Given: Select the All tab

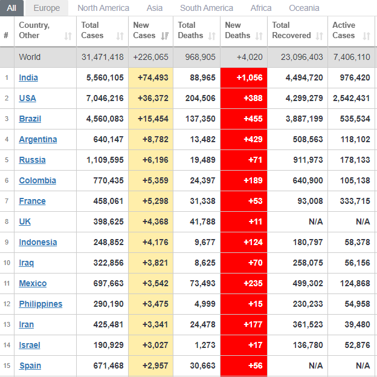Looking at the screenshot, I should [11, 8].
